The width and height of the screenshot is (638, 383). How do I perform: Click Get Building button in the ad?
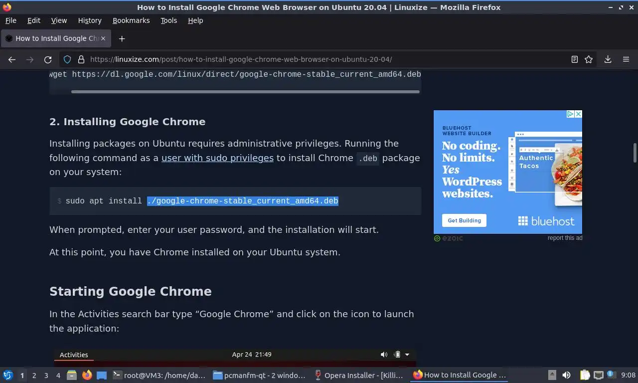(x=464, y=220)
